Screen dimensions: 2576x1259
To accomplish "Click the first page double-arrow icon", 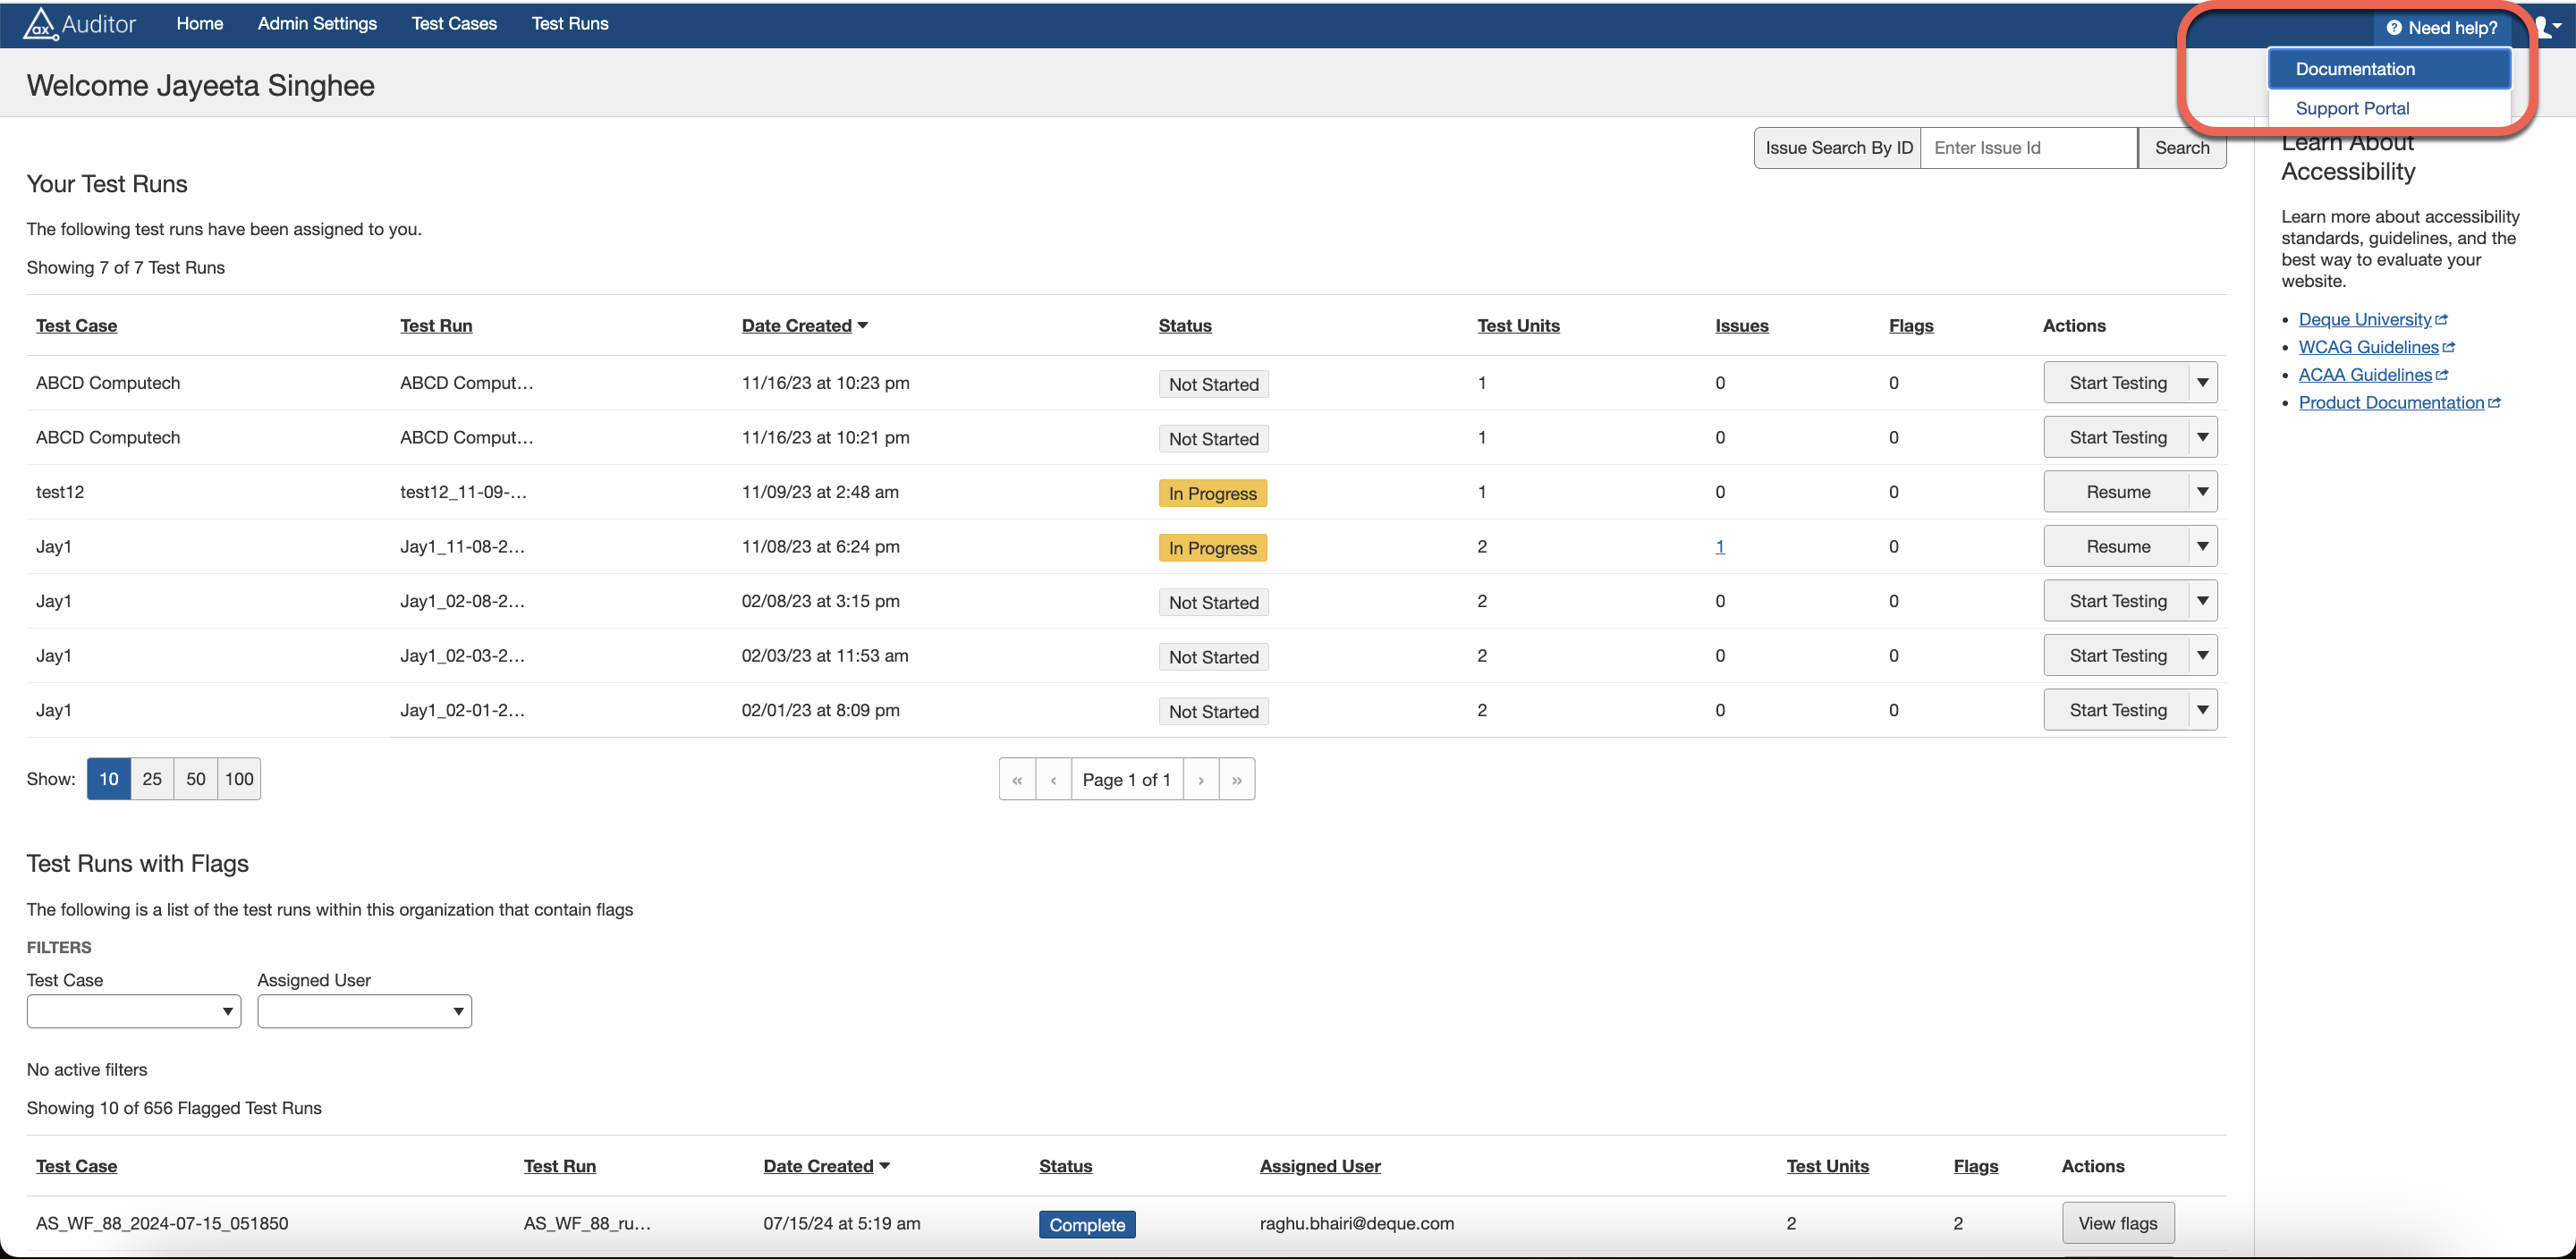I will (1017, 779).
